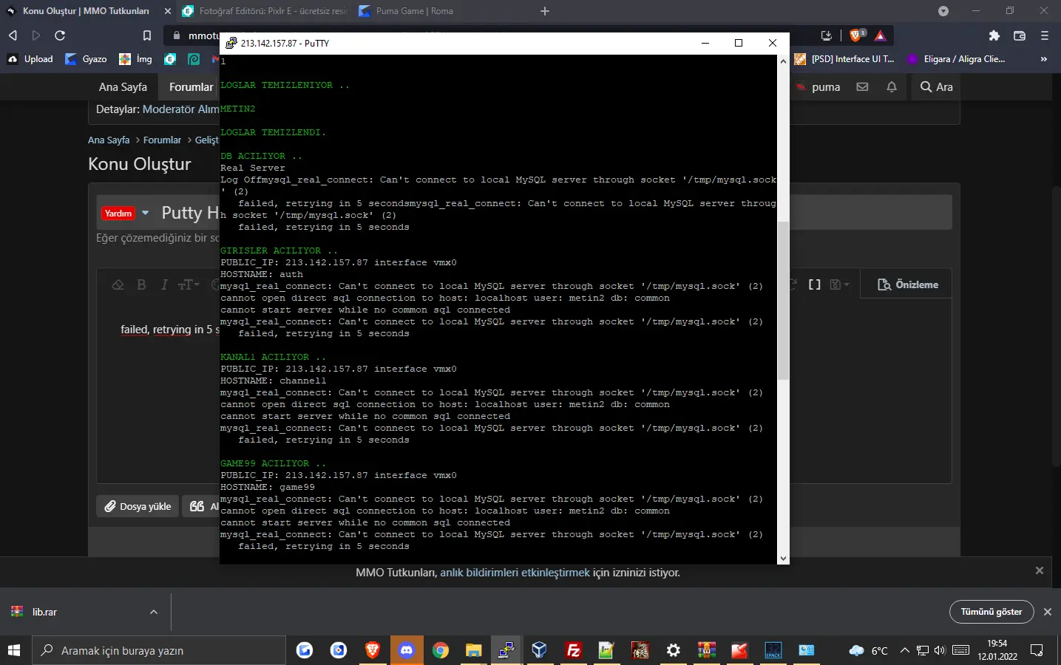Open the forum inbox envelope icon

pos(862,87)
